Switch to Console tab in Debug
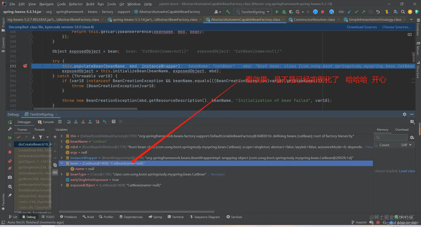Viewport: 421px width, 227px height. pyautogui.click(x=46, y=122)
